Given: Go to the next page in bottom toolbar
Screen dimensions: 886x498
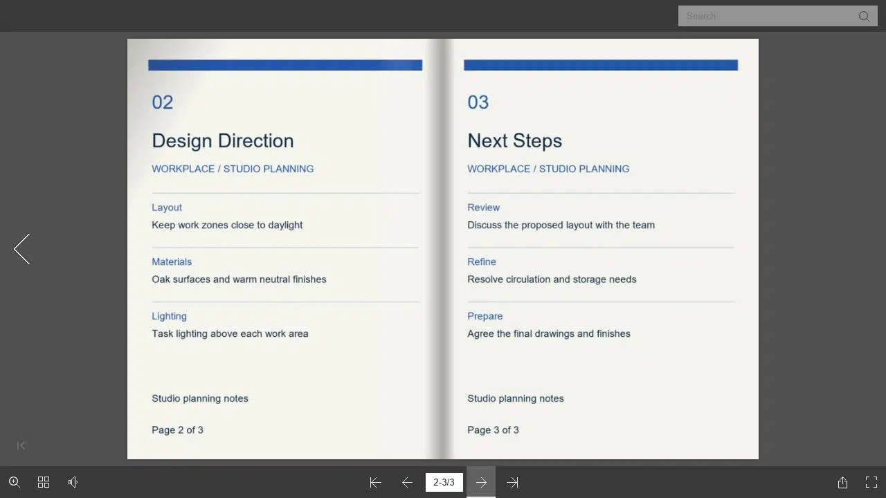Looking at the screenshot, I should tap(481, 482).
